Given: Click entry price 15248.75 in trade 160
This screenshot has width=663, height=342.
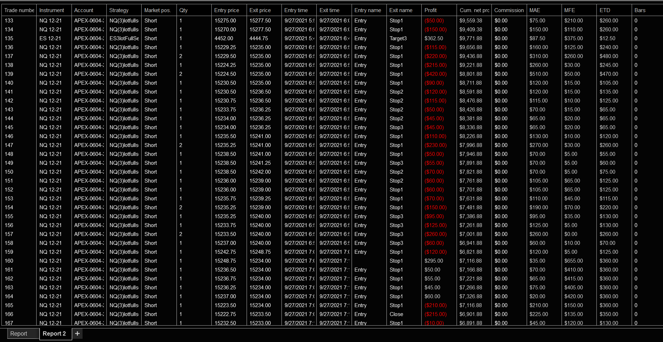Looking at the screenshot, I should pos(225,261).
